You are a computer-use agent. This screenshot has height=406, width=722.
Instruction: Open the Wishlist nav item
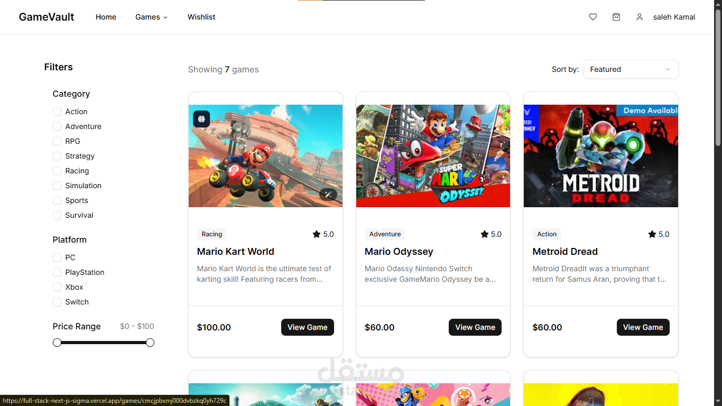point(201,17)
